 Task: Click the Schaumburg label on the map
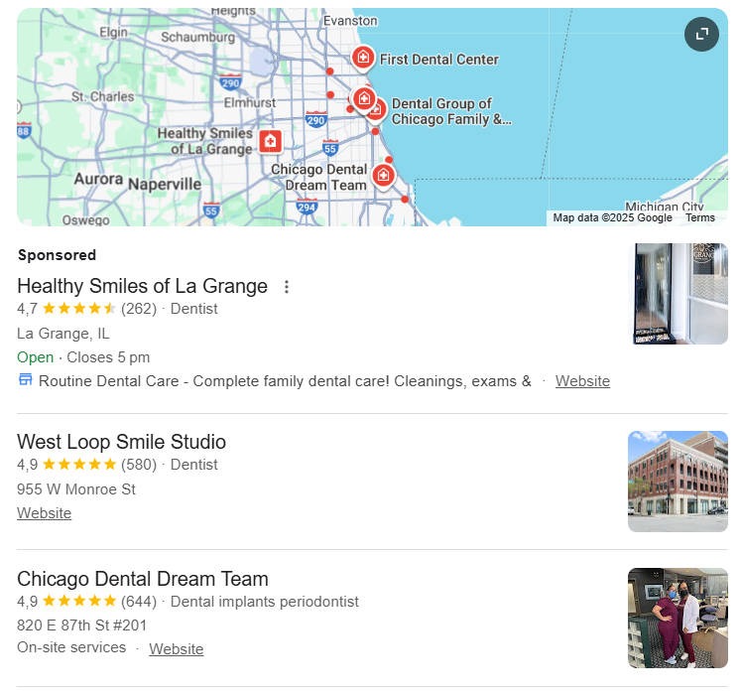pos(197,37)
